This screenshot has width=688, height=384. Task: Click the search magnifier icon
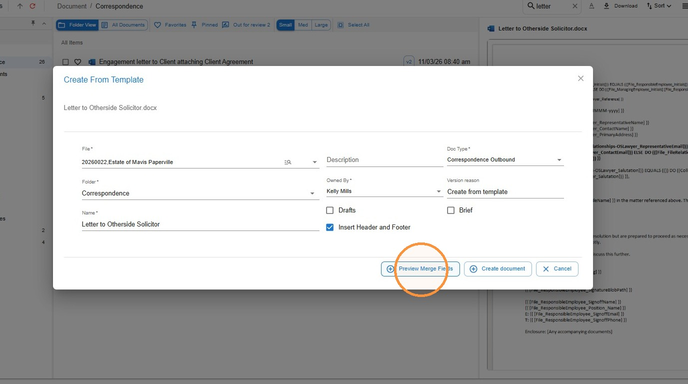pyautogui.click(x=530, y=6)
